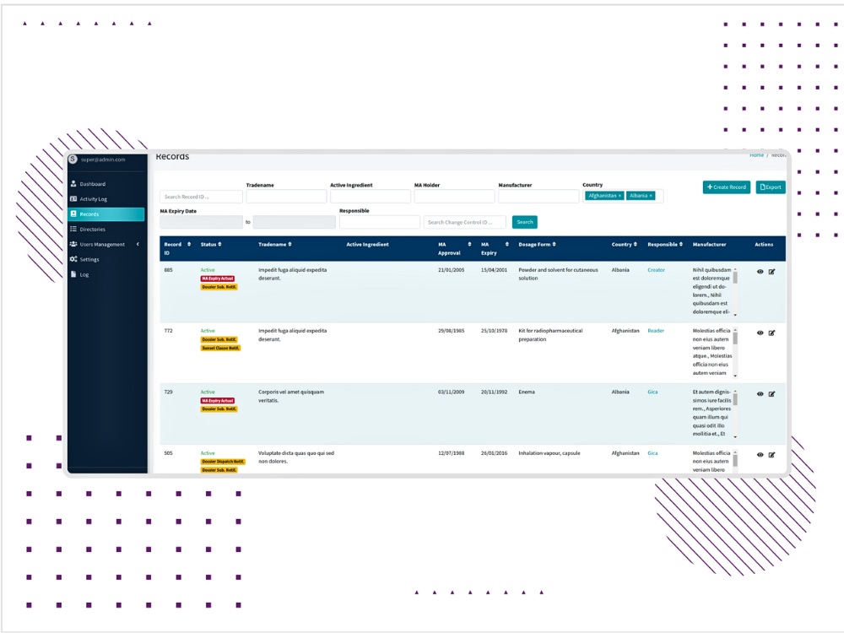
Task: Focus the Active Ingredient filter field
Action: tap(370, 197)
